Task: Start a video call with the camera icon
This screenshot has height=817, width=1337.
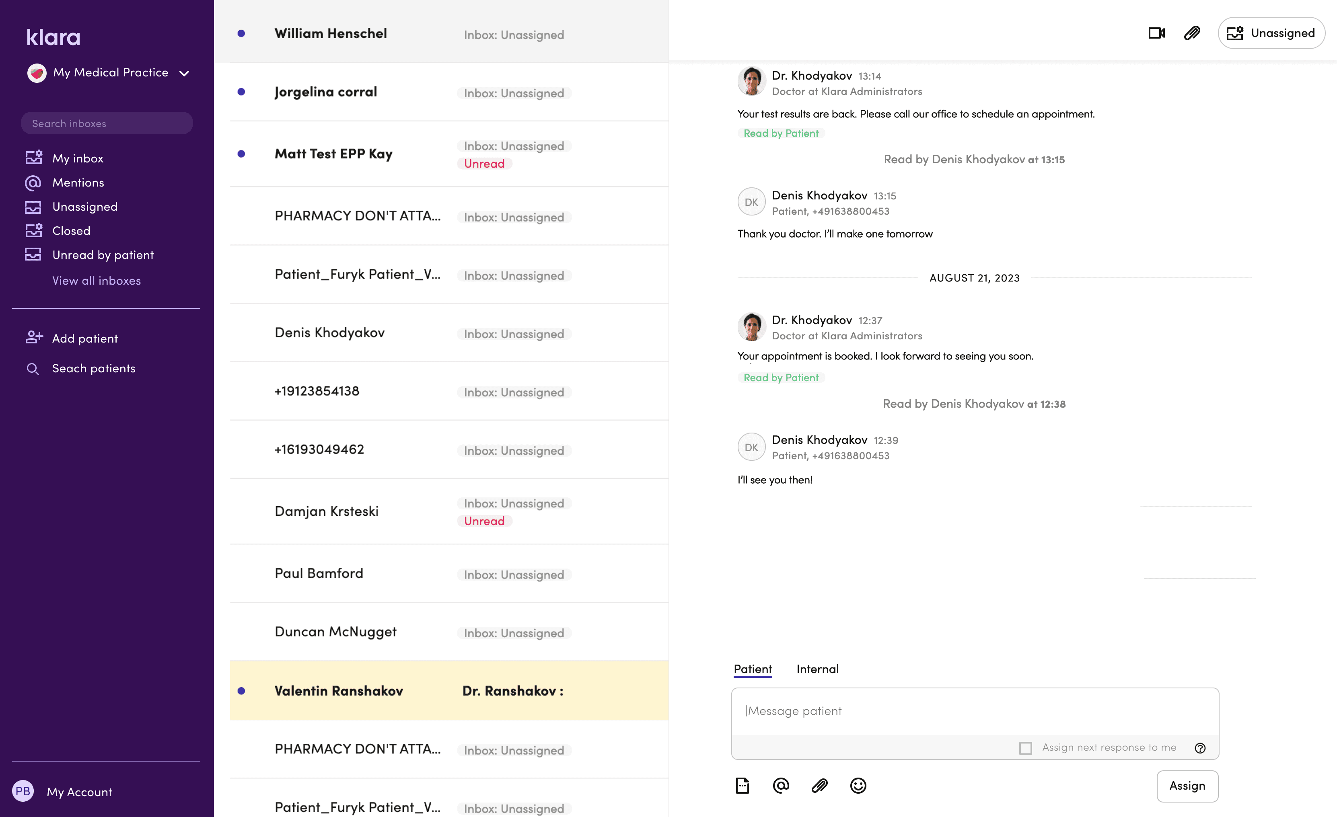Action: tap(1156, 33)
